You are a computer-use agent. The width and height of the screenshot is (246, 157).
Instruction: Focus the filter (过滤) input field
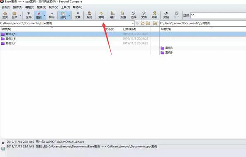218,15
